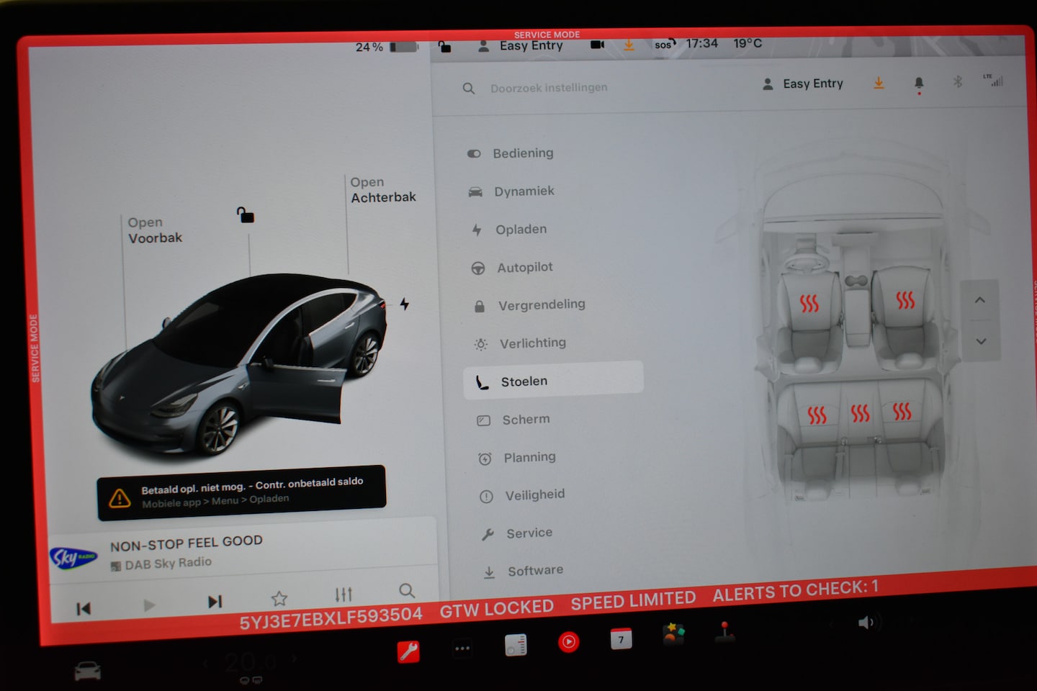
Task: Open the Betaald opl. niet mog. warning
Action: (242, 492)
